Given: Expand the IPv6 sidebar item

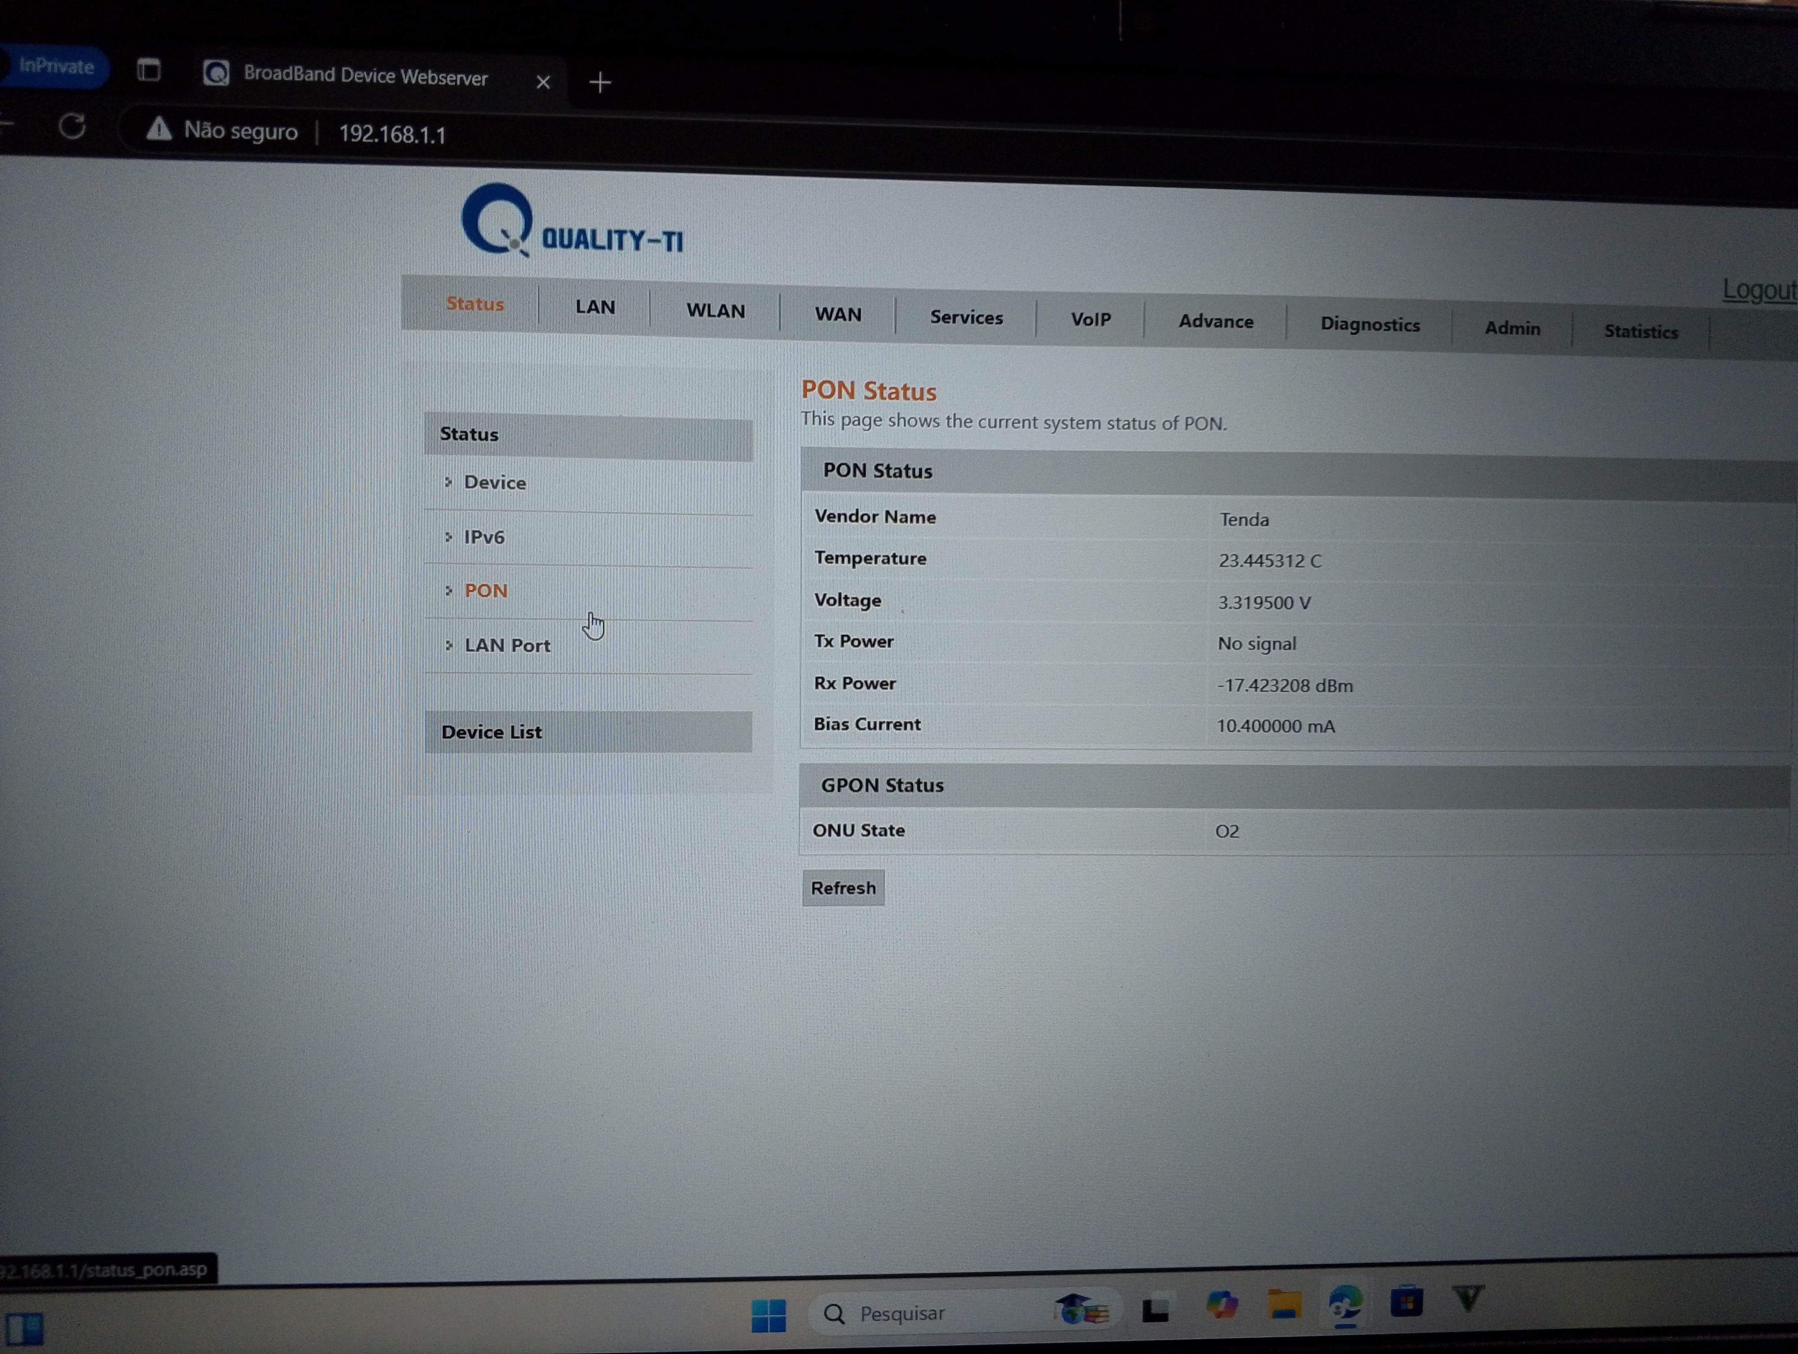Looking at the screenshot, I should point(483,537).
